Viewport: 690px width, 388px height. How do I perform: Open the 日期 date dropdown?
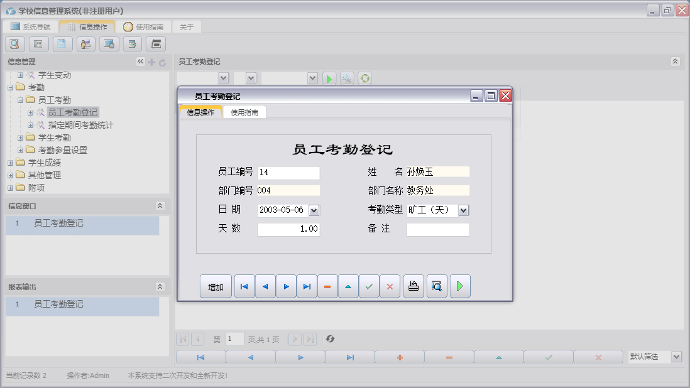click(x=314, y=210)
